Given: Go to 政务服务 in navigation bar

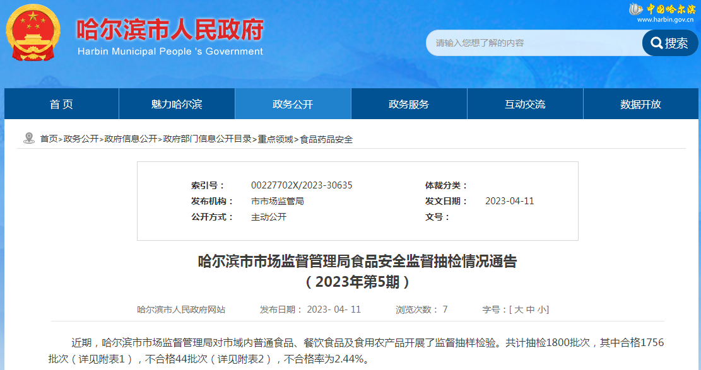Looking at the screenshot, I should click(409, 104).
